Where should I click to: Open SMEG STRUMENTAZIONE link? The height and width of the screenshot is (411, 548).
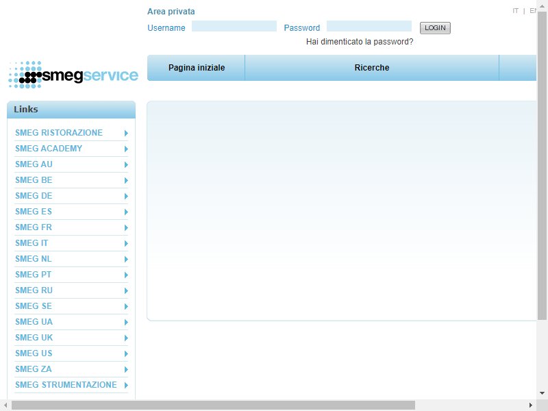click(x=66, y=384)
